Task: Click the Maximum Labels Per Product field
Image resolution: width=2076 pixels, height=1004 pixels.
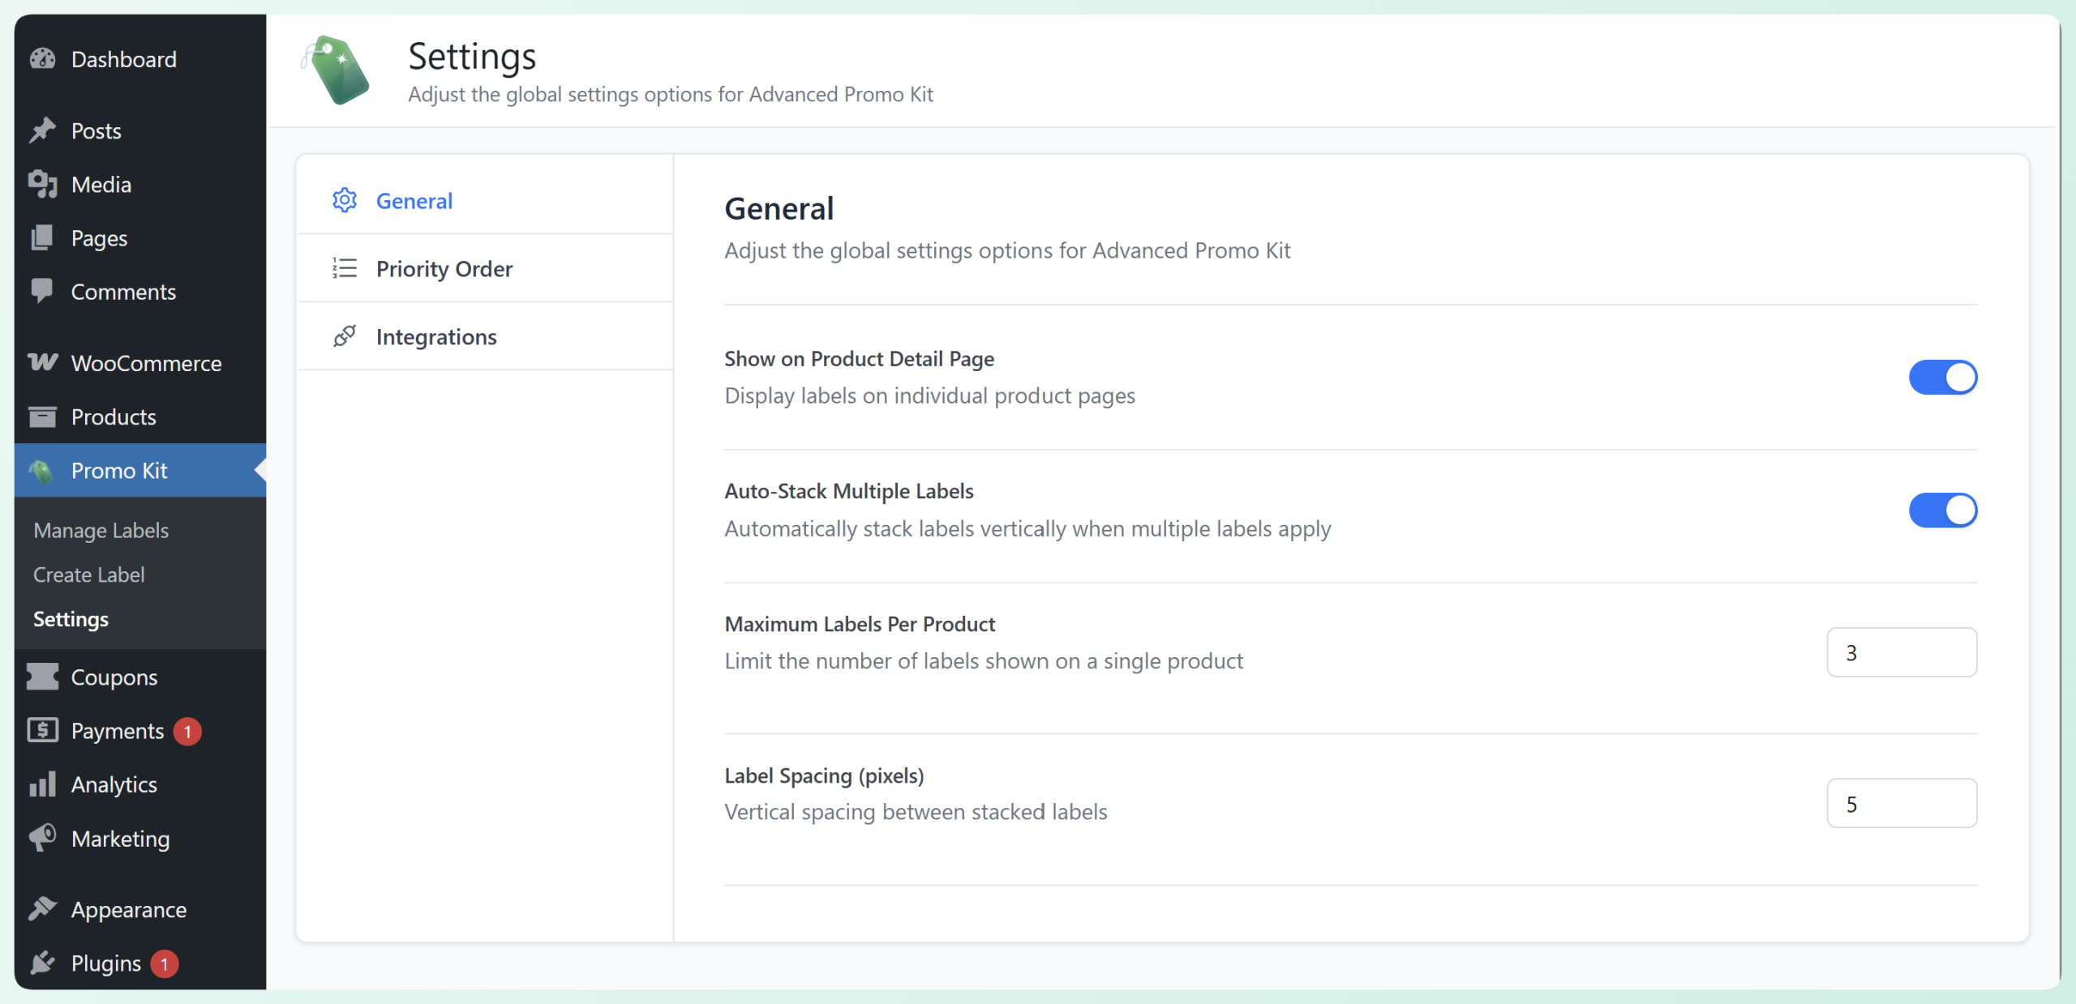Action: coord(1901,652)
